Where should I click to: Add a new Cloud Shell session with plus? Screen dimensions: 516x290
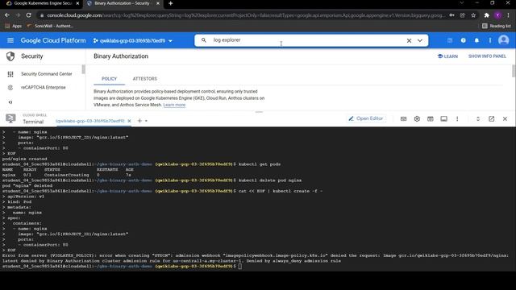(x=139, y=121)
